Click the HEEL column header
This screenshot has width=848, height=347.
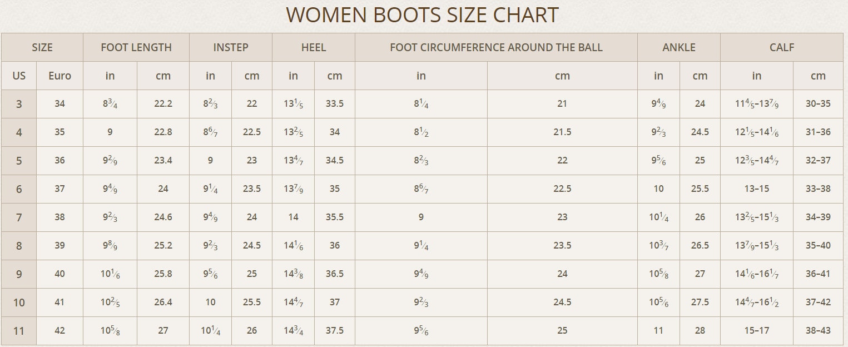click(314, 47)
